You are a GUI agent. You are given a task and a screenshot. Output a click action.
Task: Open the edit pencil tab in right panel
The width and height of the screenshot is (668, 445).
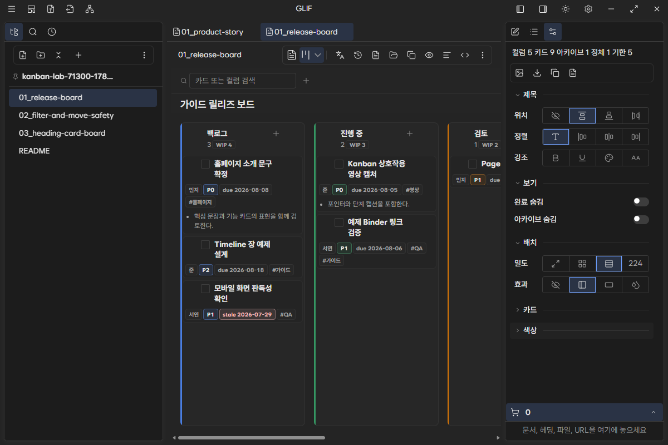point(515,32)
